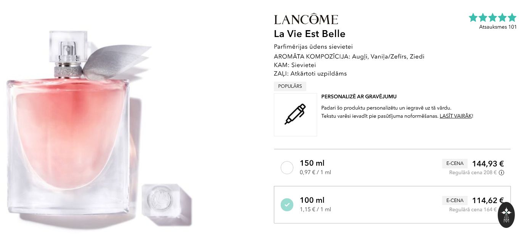Viewport: 521px width, 234px height.
Task: Click the Regulārā cena 164 € text
Action: tap(473, 210)
